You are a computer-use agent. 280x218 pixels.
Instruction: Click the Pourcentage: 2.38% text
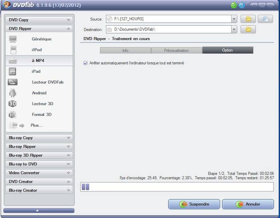pos(176,178)
